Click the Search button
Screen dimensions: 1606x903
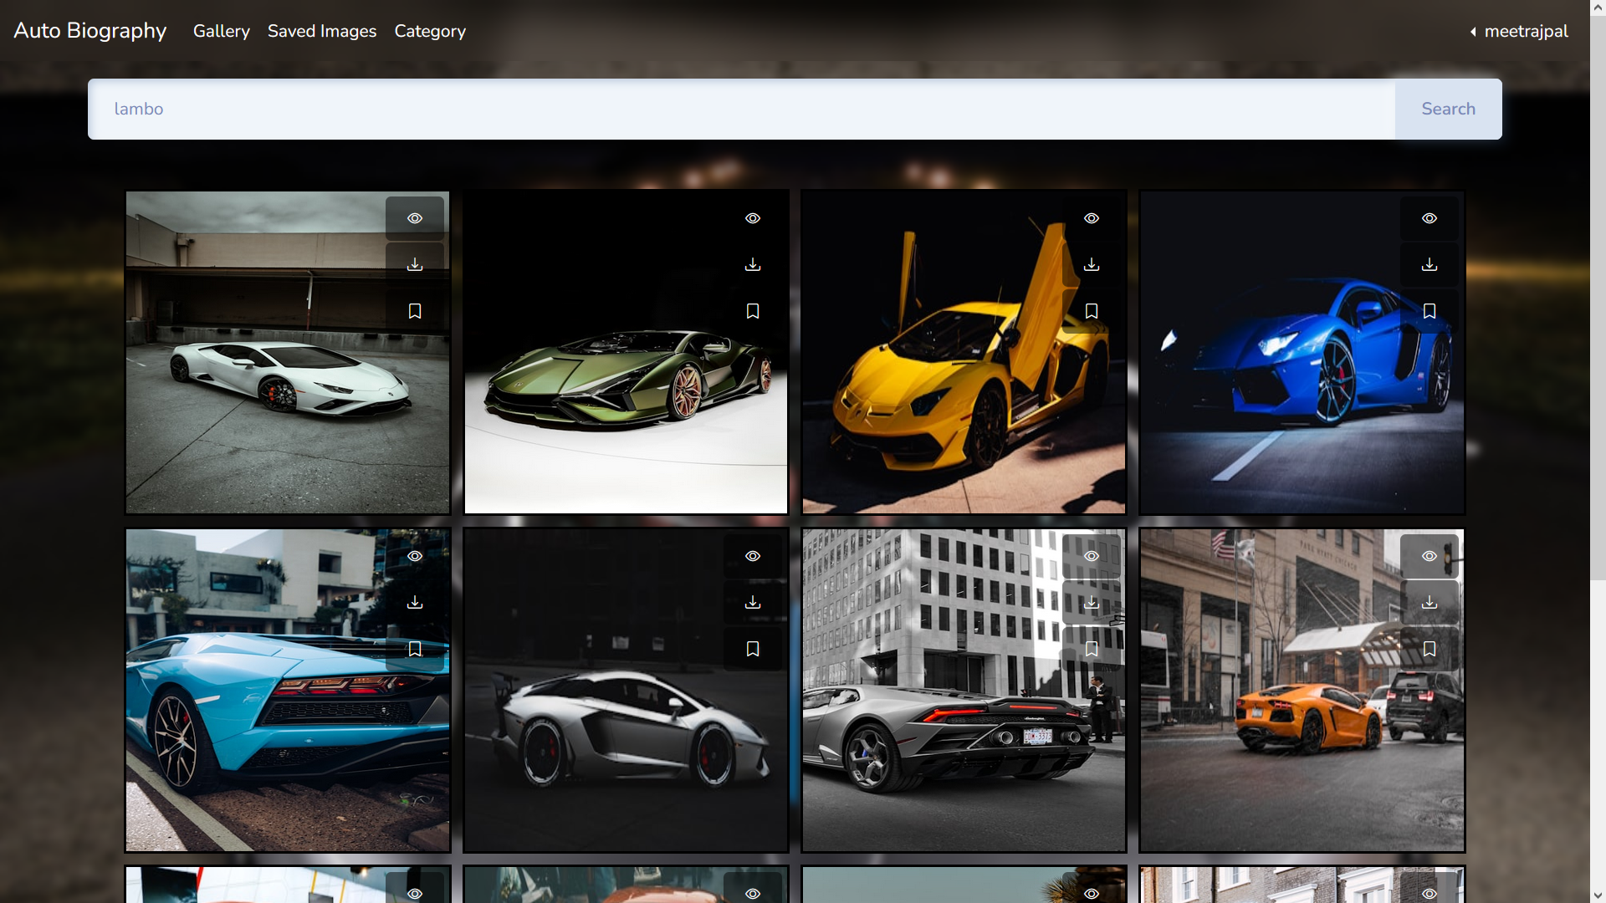coord(1449,109)
